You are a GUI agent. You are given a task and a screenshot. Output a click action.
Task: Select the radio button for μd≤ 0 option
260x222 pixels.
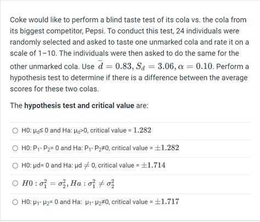[15, 130]
